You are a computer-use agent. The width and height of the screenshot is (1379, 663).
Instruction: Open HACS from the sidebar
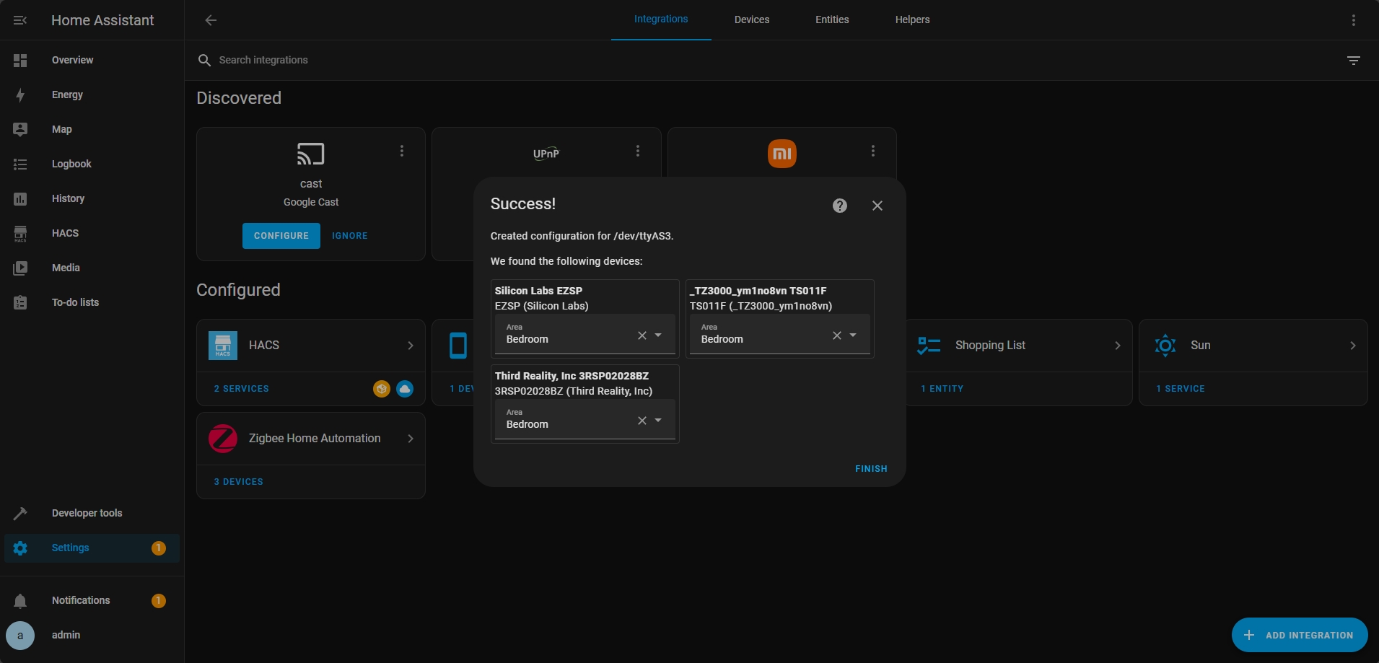click(x=65, y=233)
